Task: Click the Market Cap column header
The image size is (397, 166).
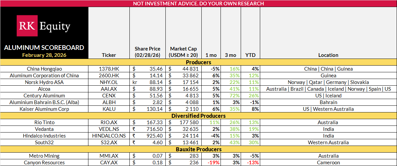Action: 183,52
